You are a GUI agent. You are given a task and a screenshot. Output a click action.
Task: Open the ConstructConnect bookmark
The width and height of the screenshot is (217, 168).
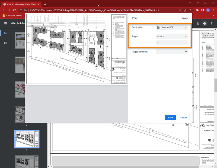pyautogui.click(x=12, y=15)
